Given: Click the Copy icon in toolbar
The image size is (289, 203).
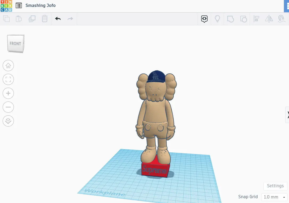Looking at the screenshot, I should pyautogui.click(x=6, y=19).
